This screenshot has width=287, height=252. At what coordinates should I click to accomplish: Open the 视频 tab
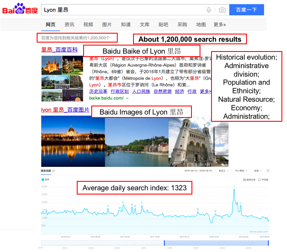tap(88, 25)
